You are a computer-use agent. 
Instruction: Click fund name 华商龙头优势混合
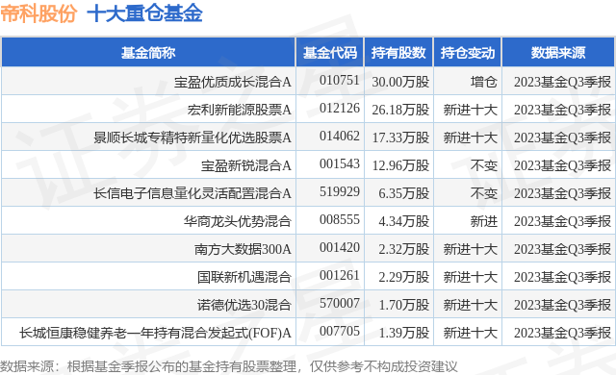238,221
